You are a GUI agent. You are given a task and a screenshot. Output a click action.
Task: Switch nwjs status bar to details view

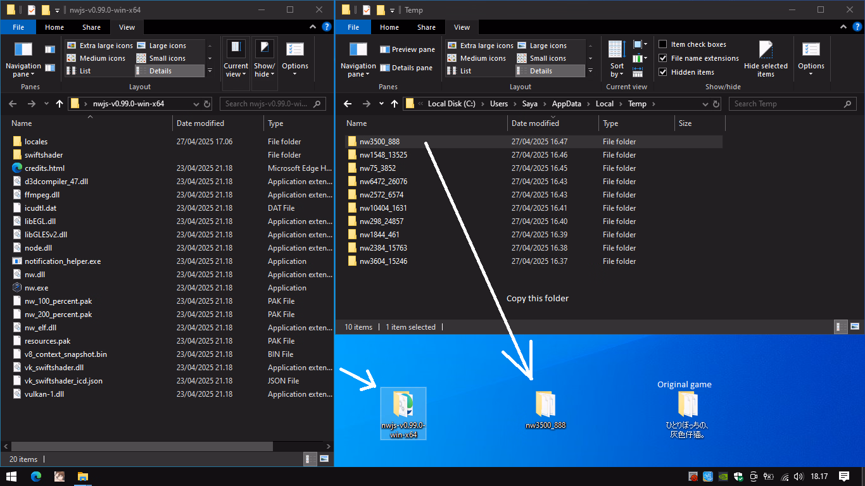(x=311, y=459)
